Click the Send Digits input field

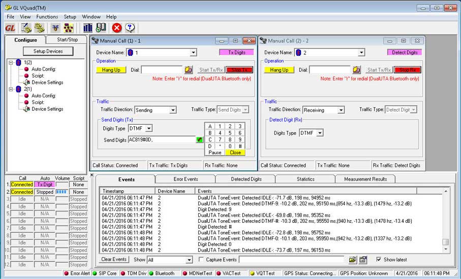[162, 139]
